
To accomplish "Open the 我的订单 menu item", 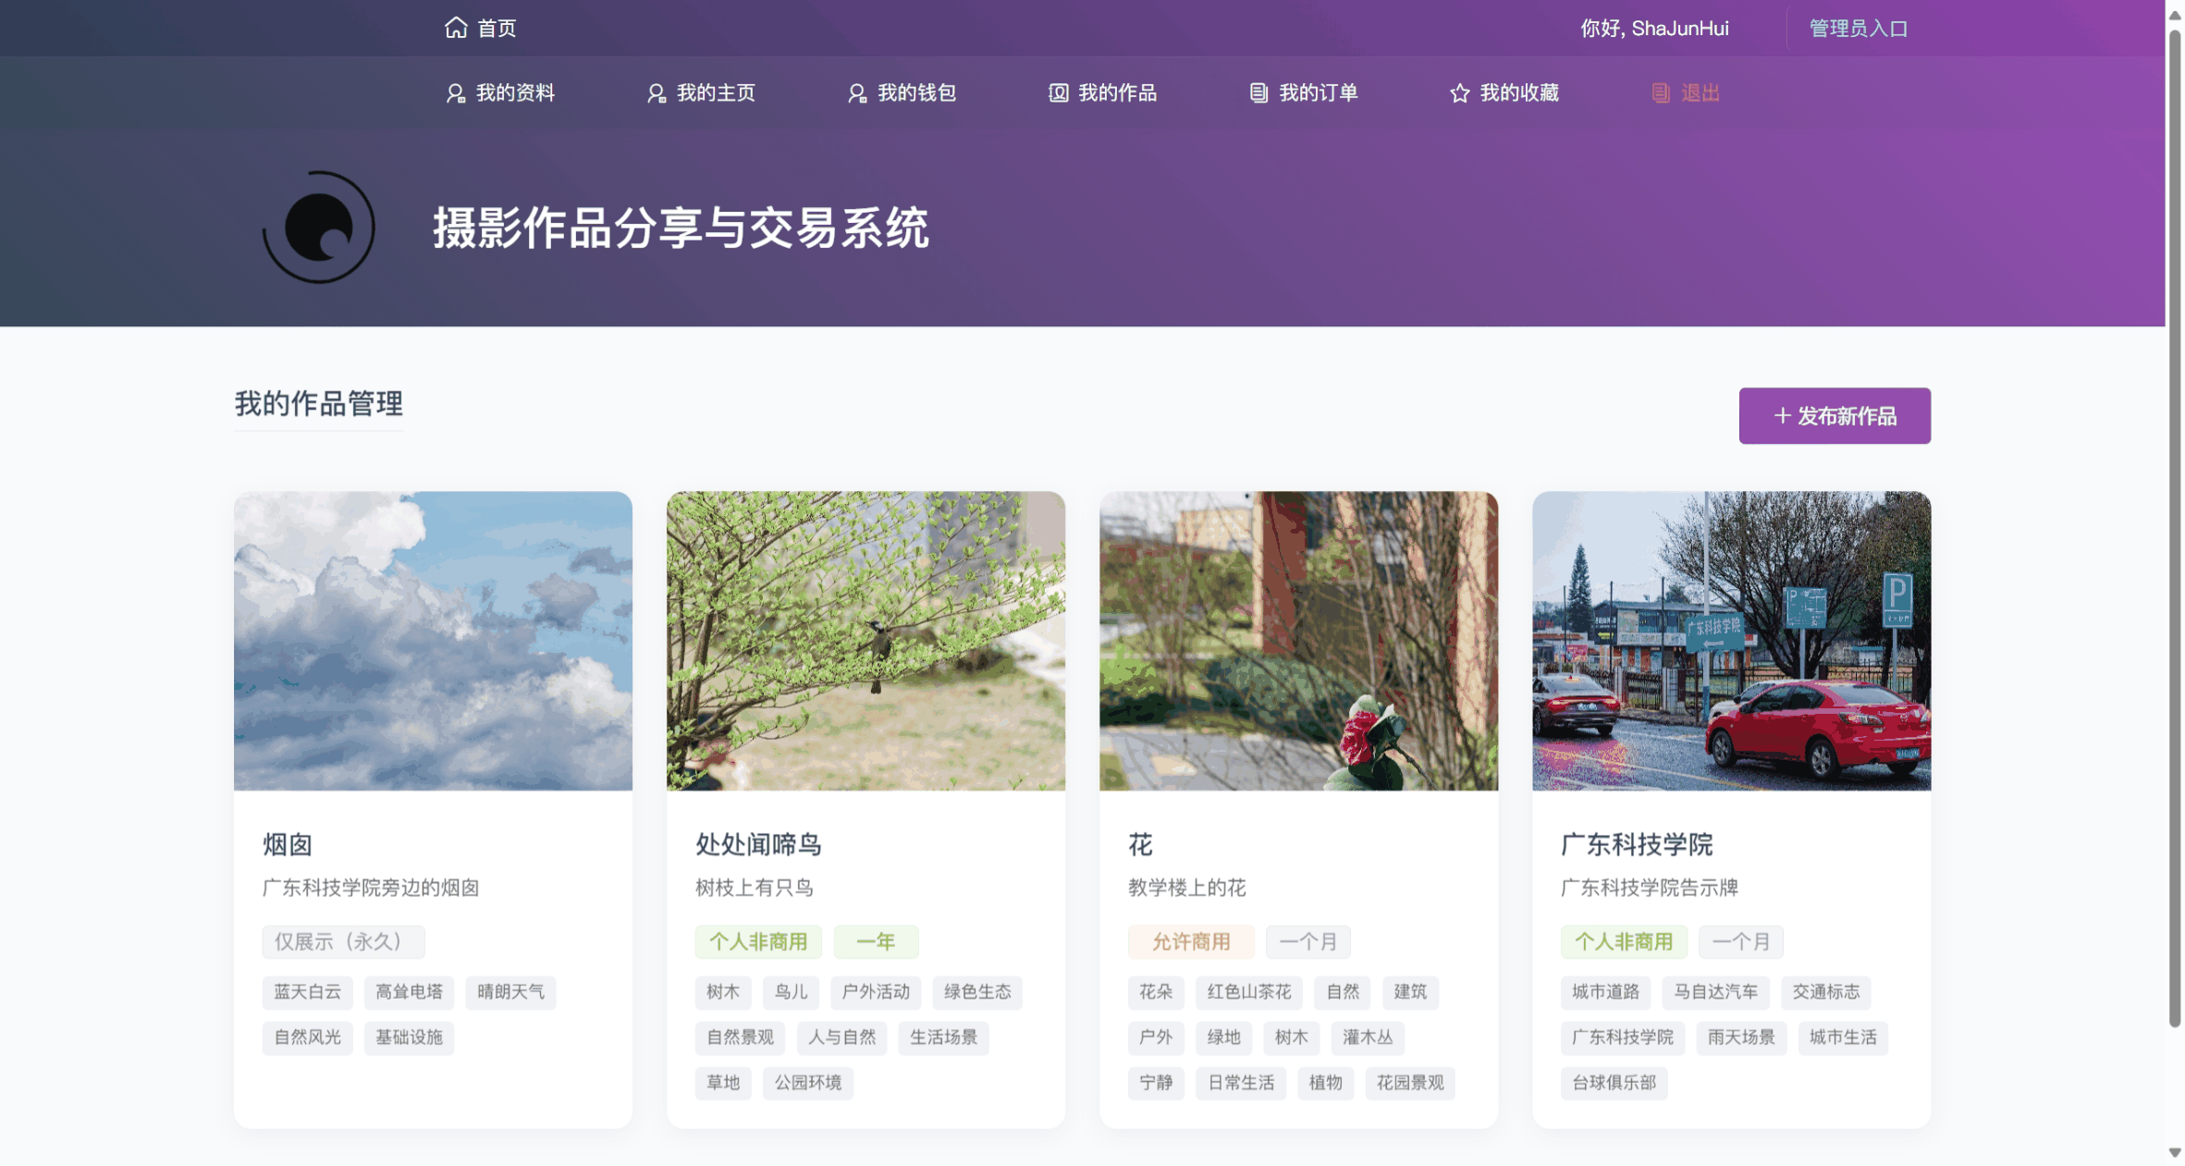I will click(x=1317, y=93).
